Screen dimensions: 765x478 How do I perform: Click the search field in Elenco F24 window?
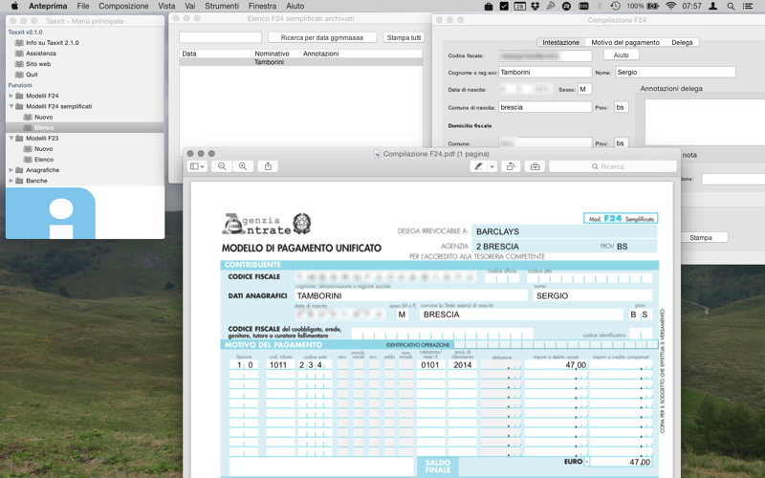pyautogui.click(x=221, y=37)
